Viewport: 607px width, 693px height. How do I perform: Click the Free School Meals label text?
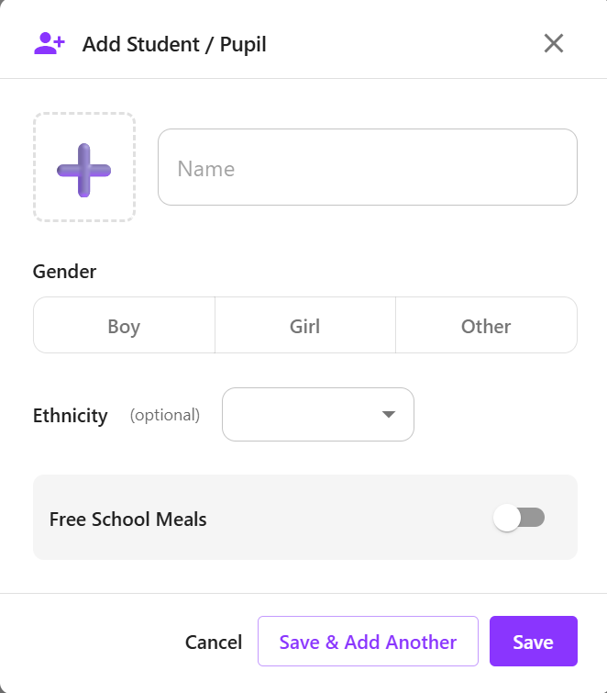point(128,519)
